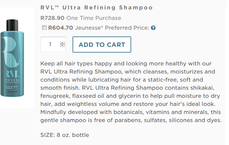Tick the Jeunesse Preferred Price checkbox
This screenshot has height=145, width=229.
click(x=44, y=27)
